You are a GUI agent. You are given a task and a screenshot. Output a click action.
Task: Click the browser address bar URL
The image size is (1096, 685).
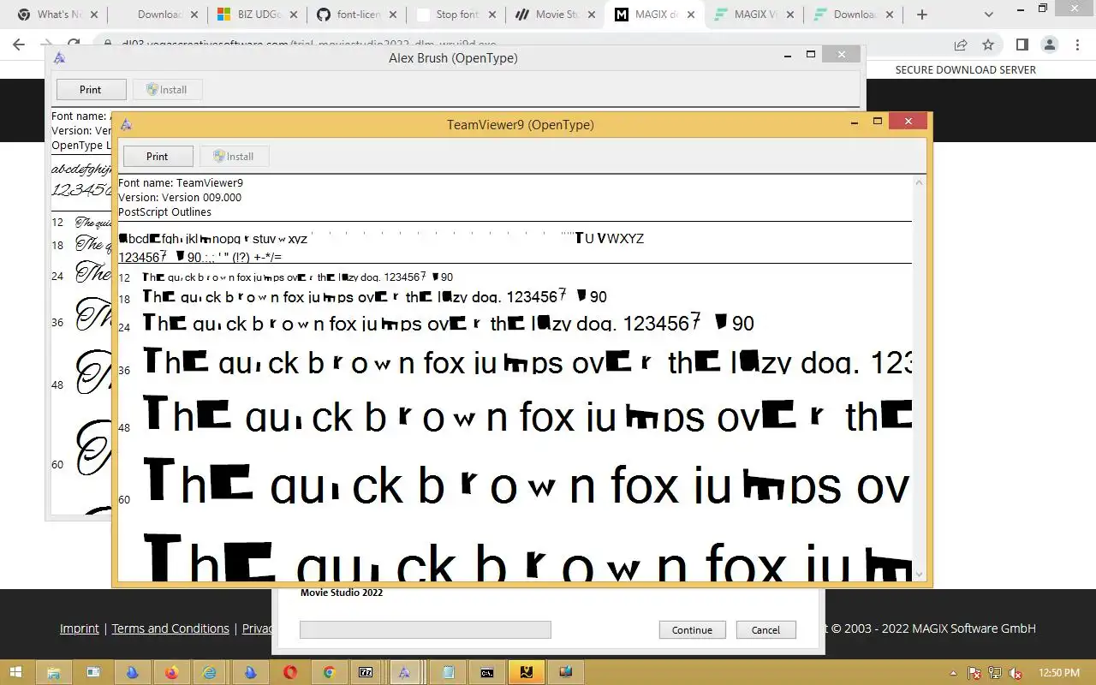pyautogui.click(x=308, y=45)
